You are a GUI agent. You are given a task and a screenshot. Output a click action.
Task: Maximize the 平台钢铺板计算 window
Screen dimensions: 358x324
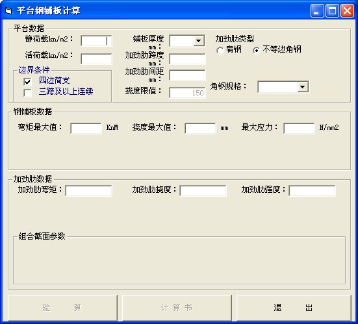(x=332, y=11)
